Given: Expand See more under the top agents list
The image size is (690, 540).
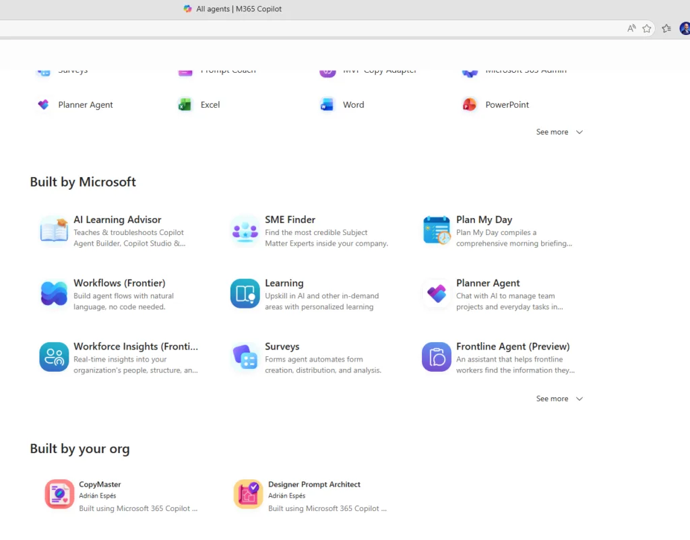Looking at the screenshot, I should 559,132.
